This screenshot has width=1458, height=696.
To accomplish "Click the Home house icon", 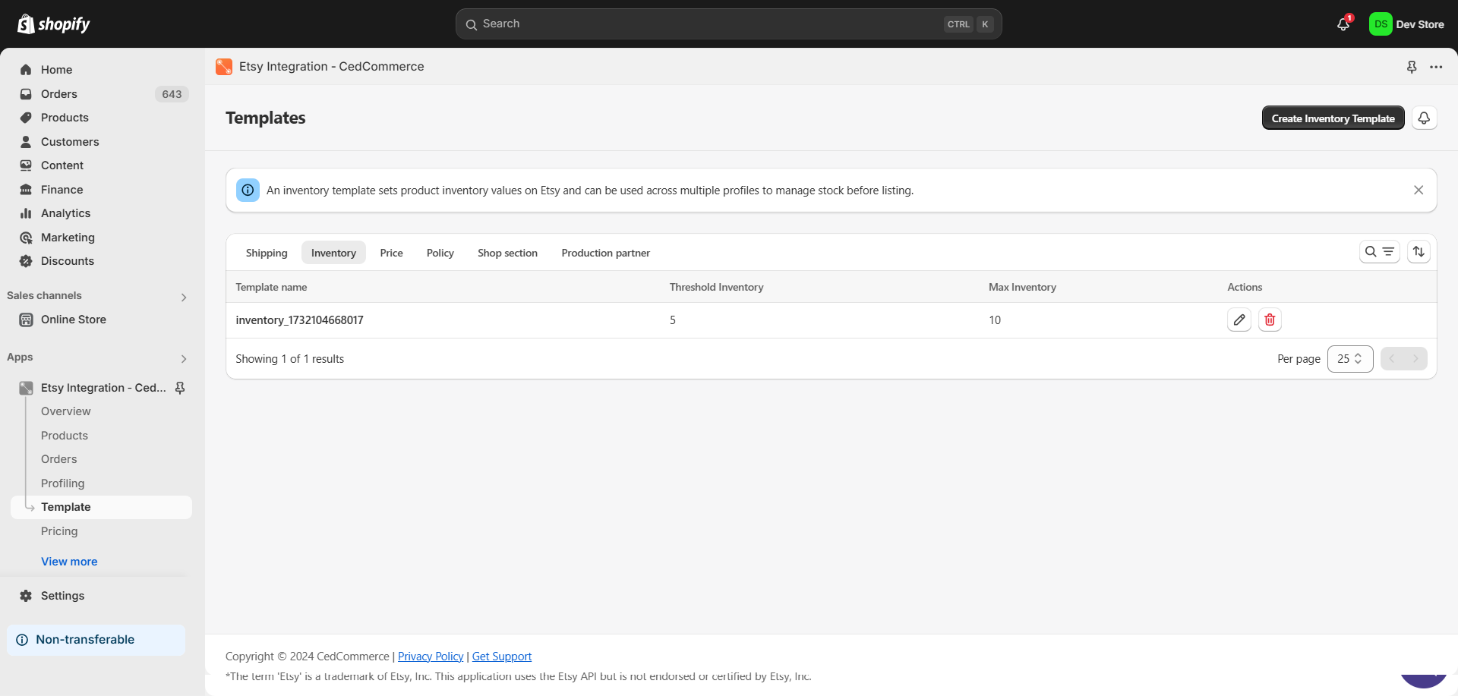I will [26, 70].
